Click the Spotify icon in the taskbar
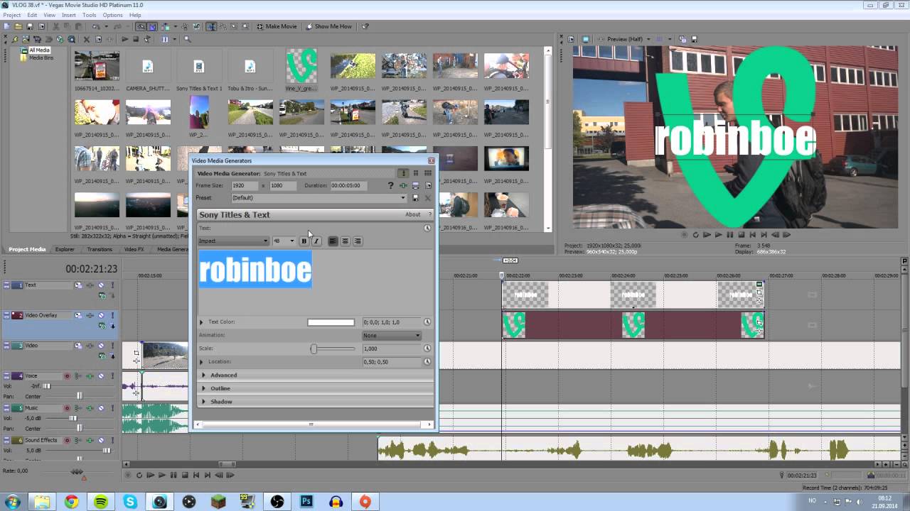910x511 pixels. click(101, 502)
